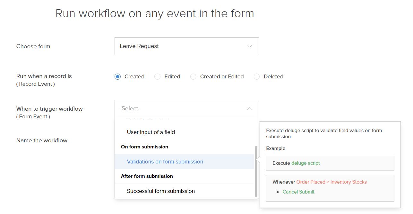Select the Created radio button
Image resolution: width=413 pixels, height=214 pixels.
tap(118, 77)
